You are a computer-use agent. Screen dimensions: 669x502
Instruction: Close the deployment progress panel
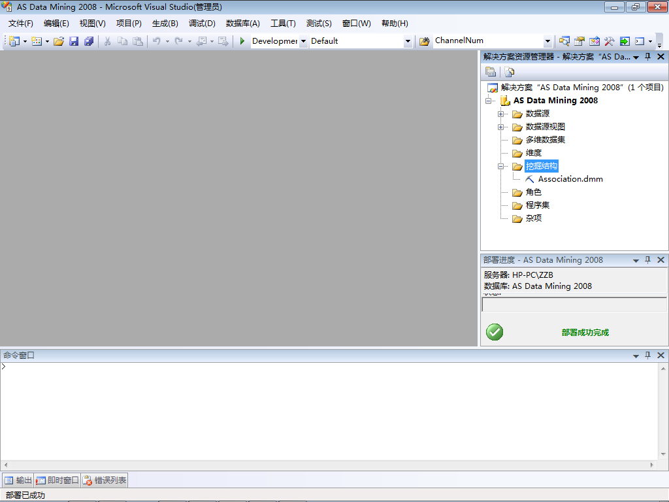[661, 259]
